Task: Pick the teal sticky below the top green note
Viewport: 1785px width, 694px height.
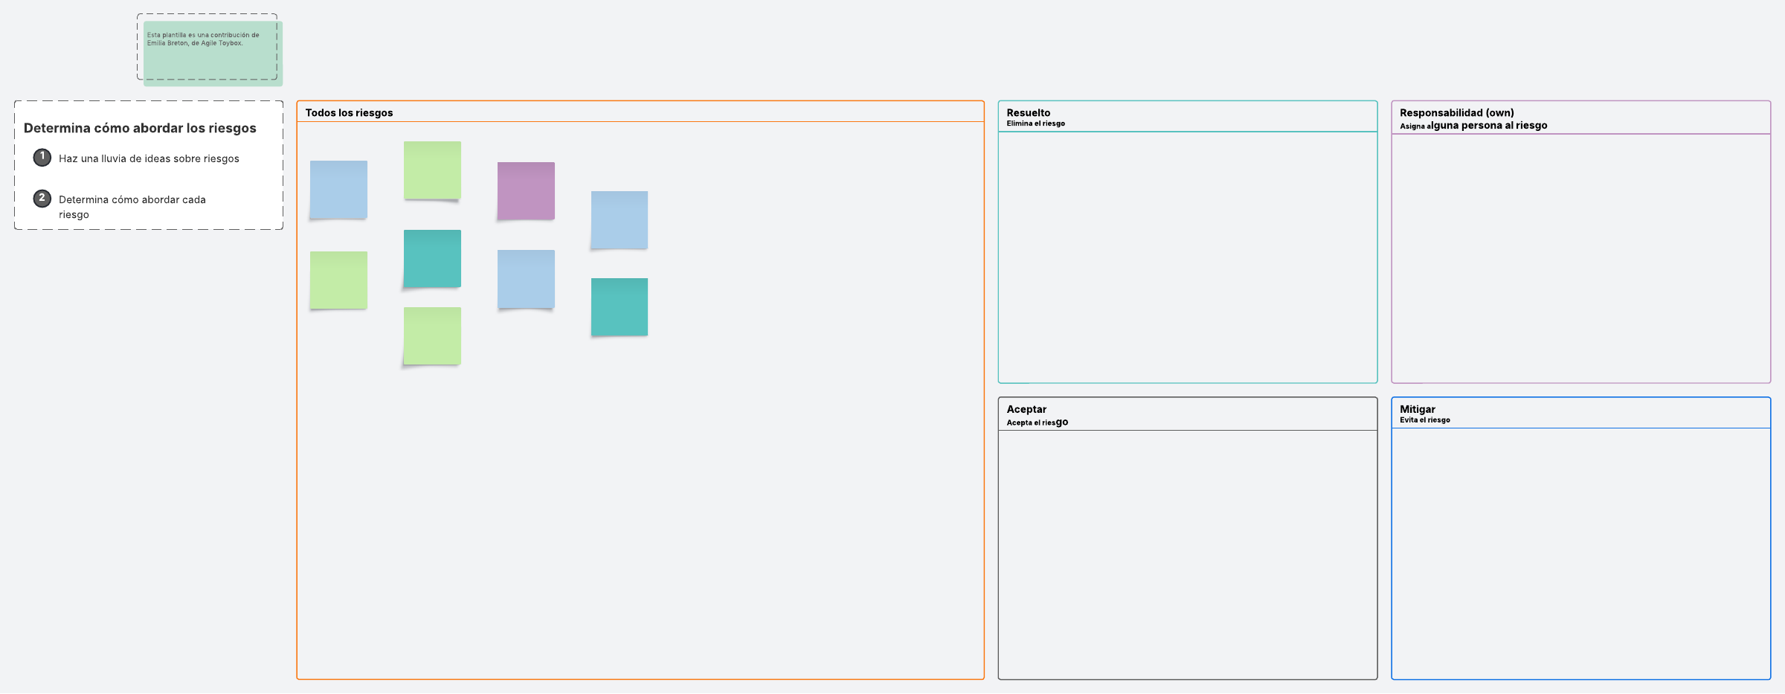Action: point(432,259)
